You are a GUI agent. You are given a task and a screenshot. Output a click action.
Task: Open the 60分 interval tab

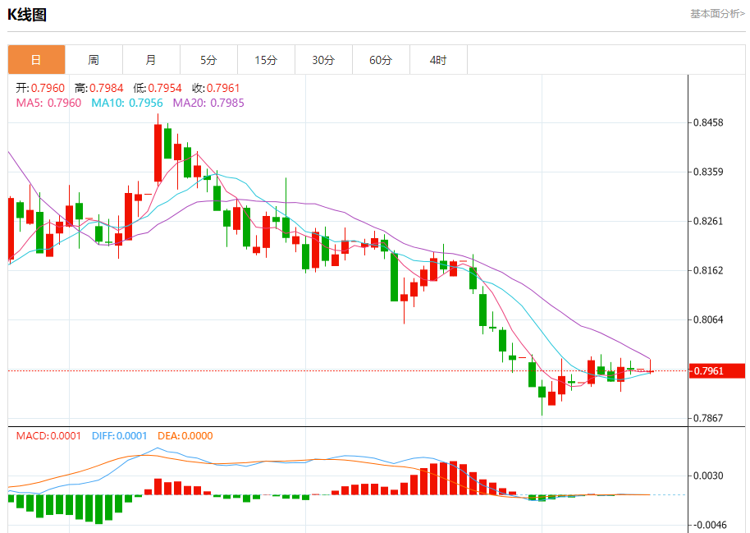[x=381, y=60]
